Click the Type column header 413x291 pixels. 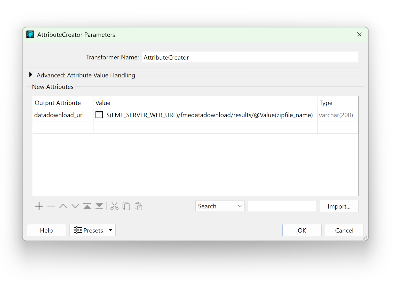coord(337,103)
